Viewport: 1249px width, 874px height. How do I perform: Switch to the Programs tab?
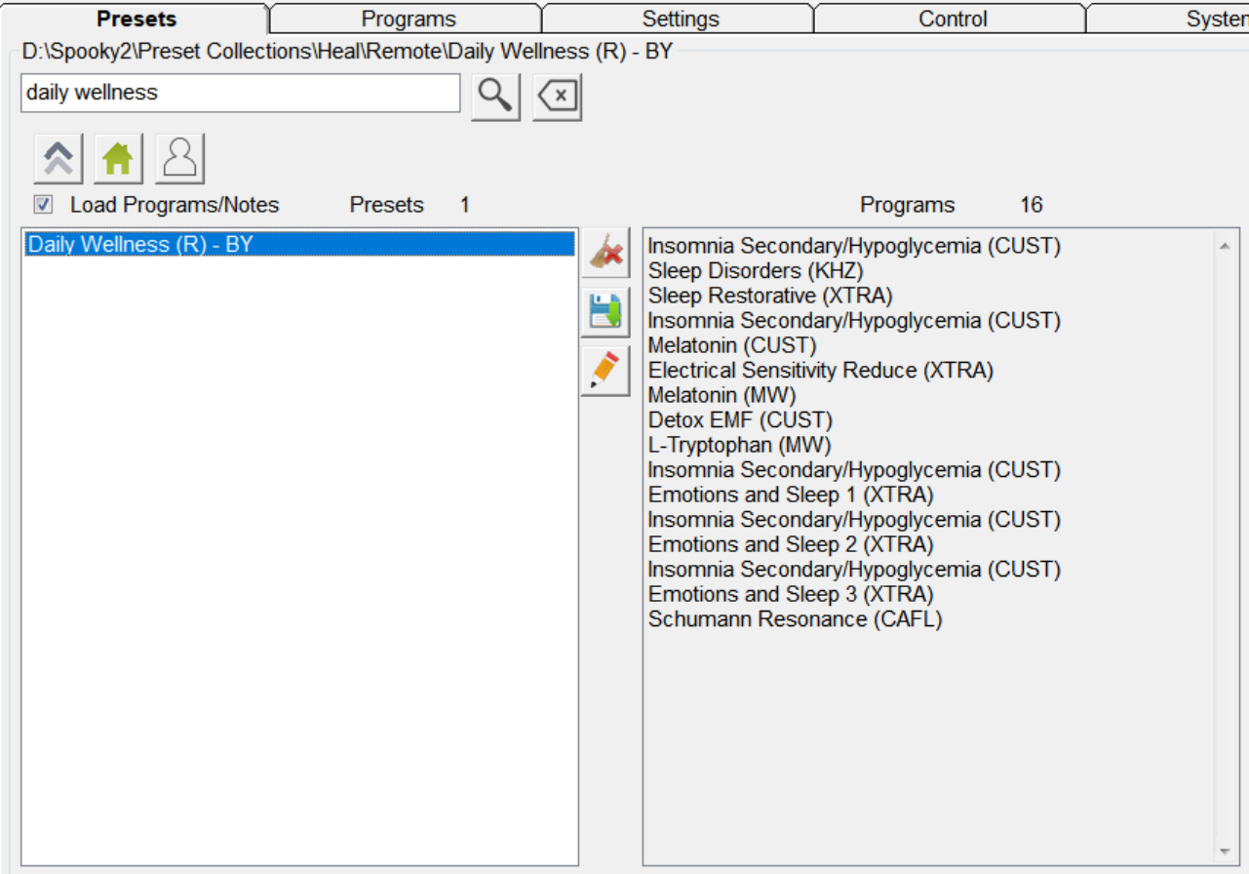pyautogui.click(x=408, y=19)
